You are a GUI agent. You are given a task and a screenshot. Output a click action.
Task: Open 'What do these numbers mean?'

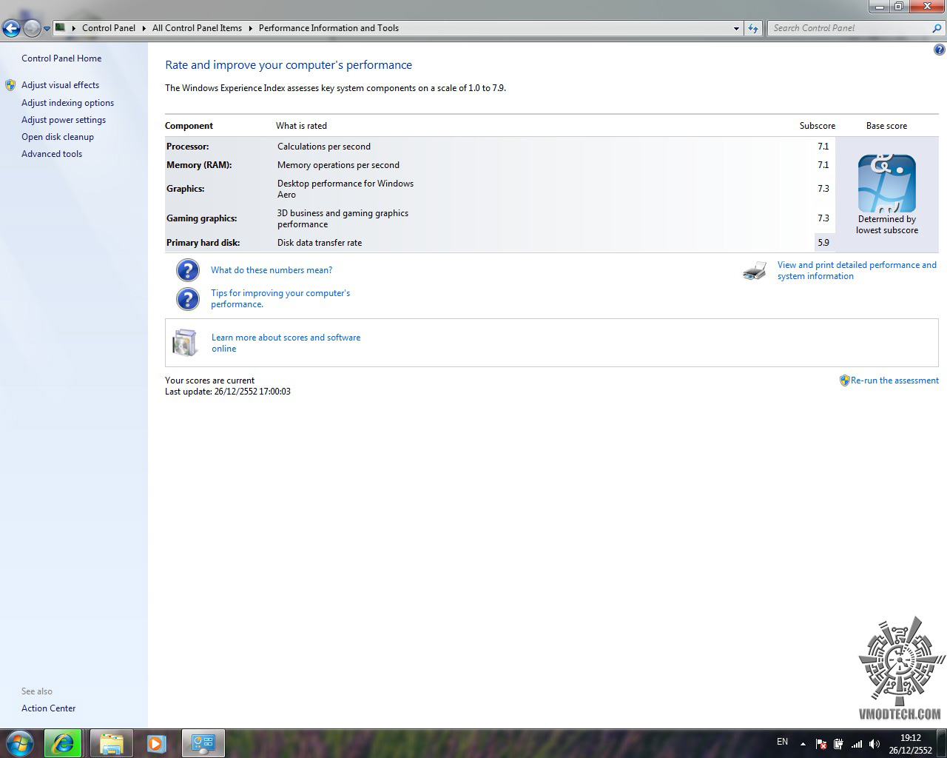tap(272, 270)
